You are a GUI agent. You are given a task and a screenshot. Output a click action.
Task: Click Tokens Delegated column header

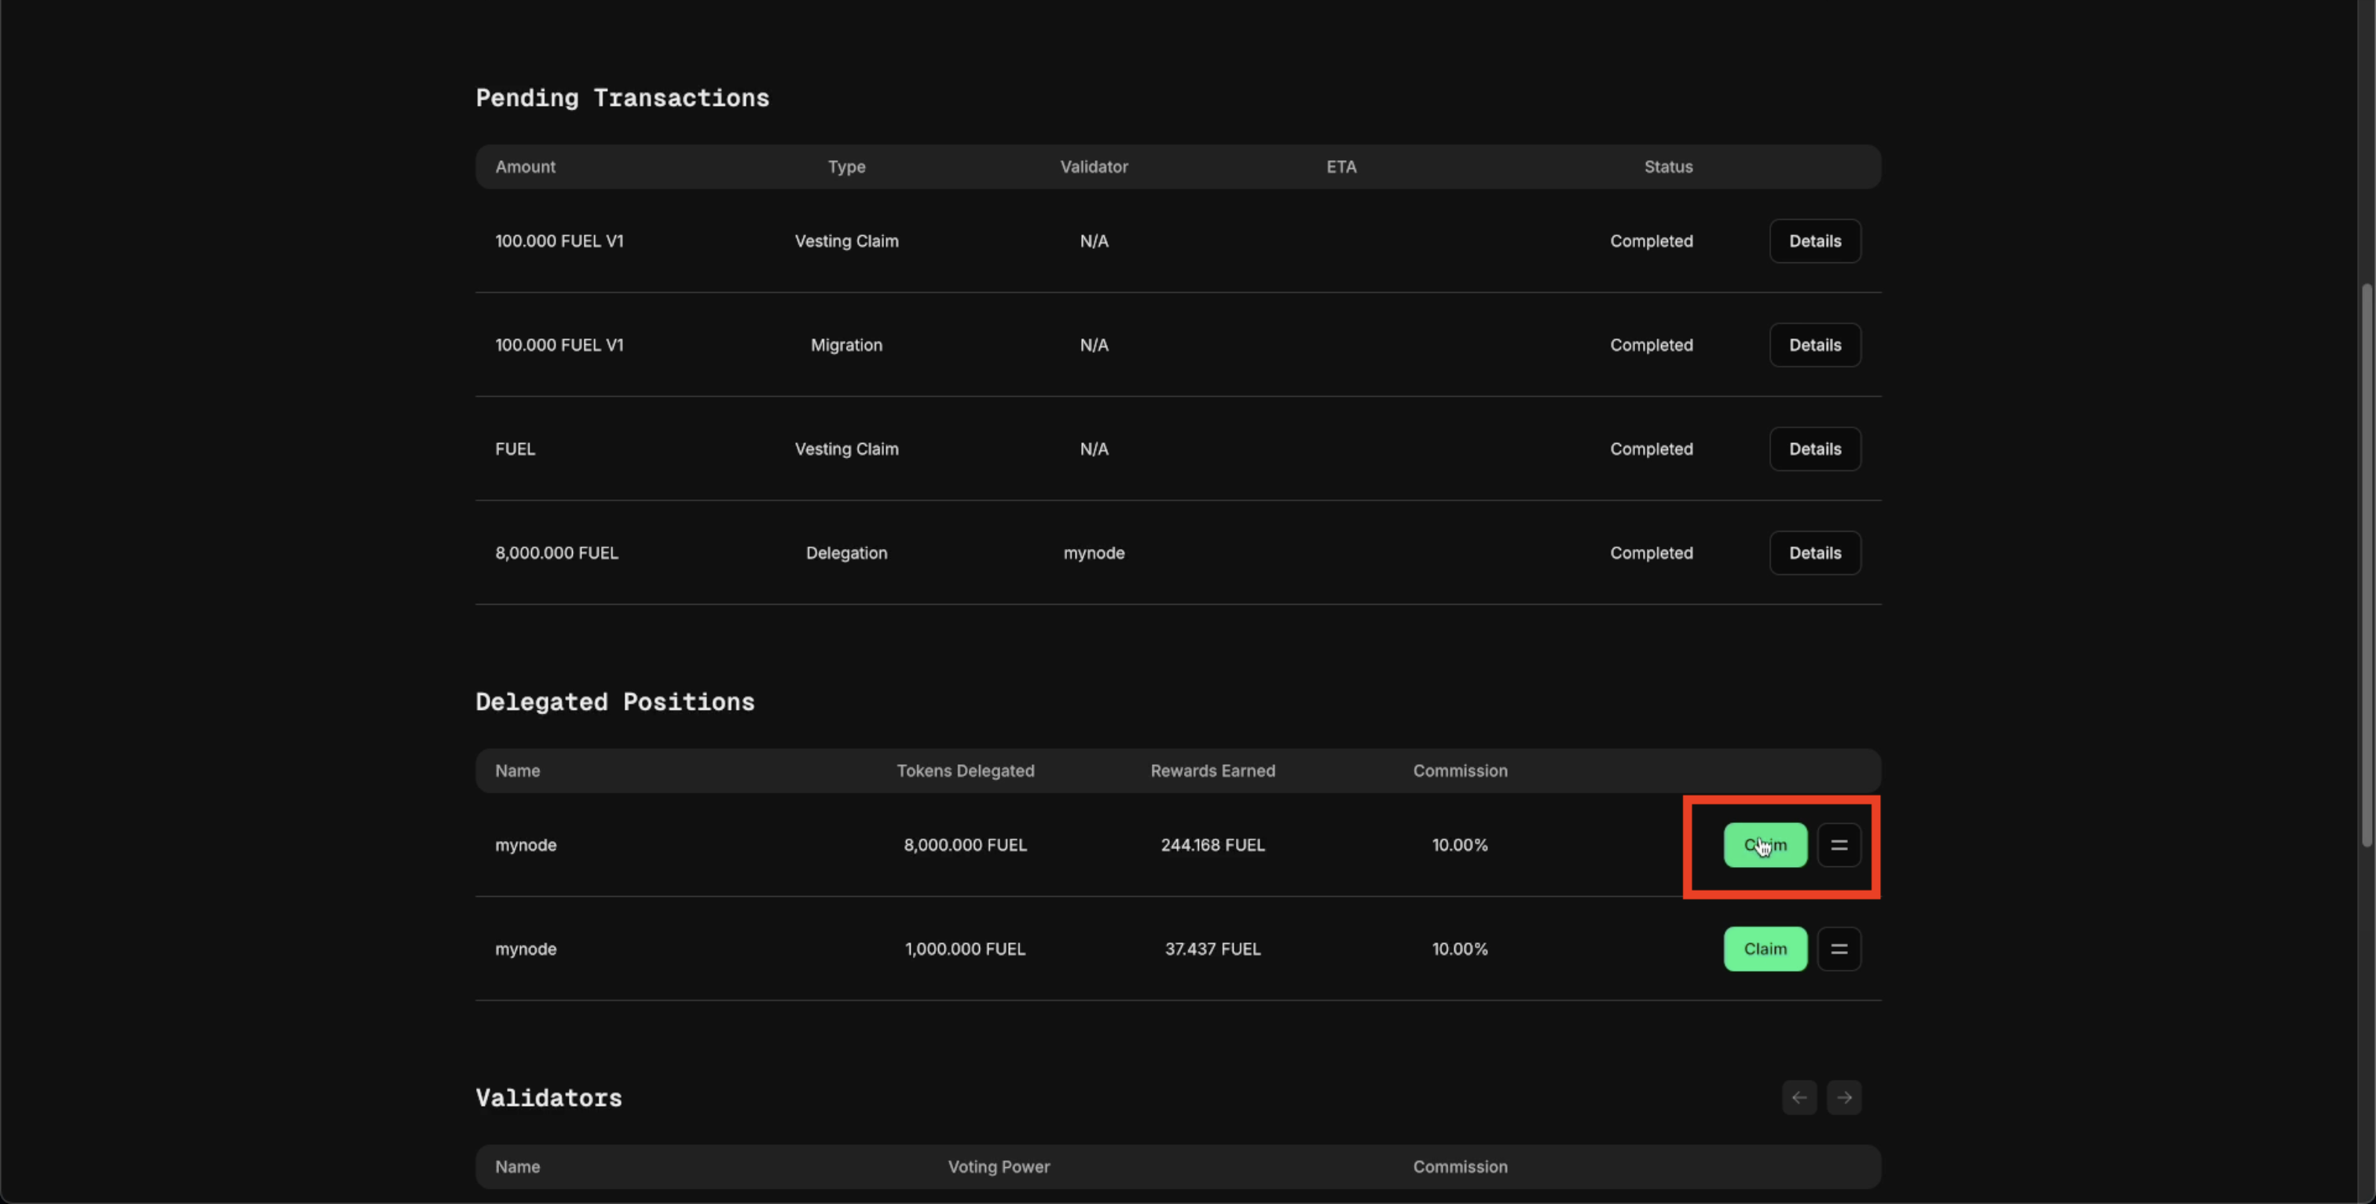coord(965,770)
